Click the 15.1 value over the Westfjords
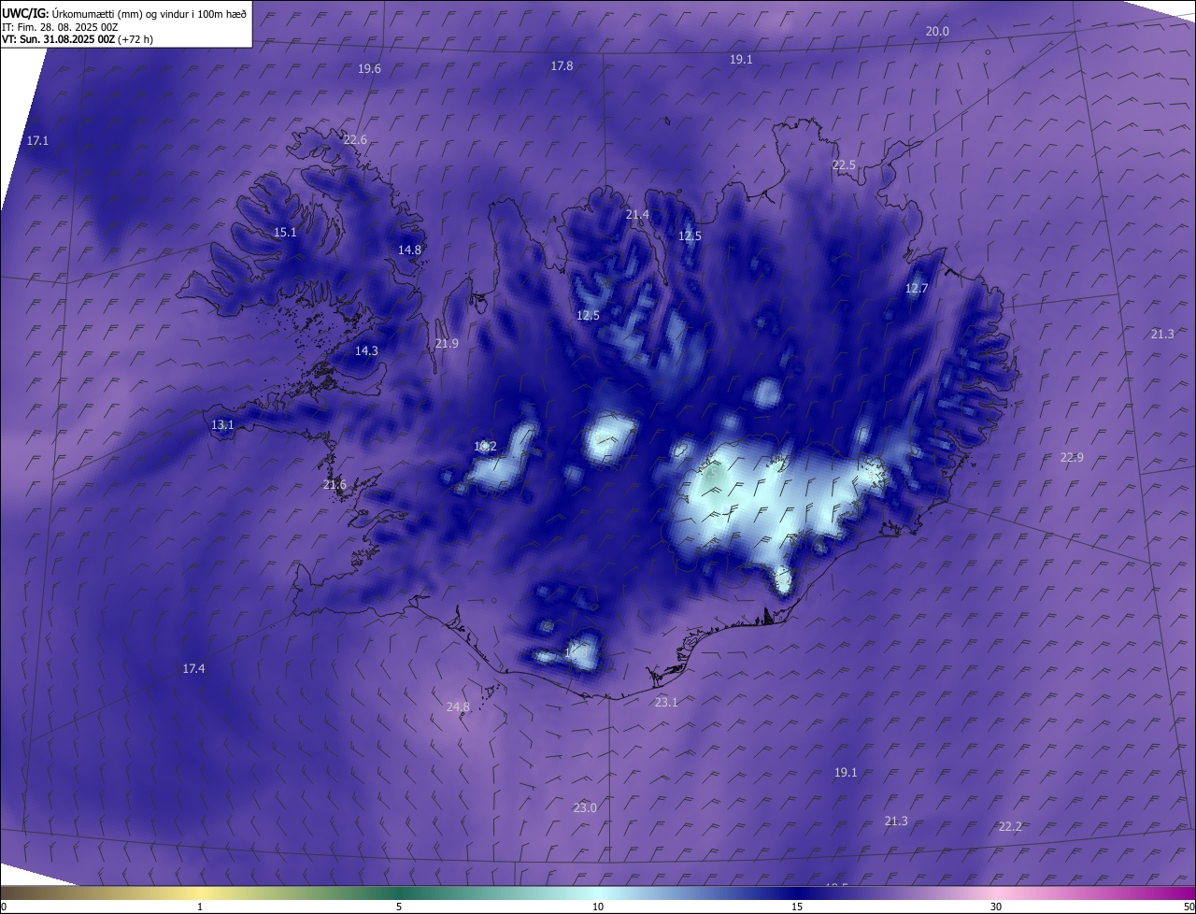The image size is (1196, 914). (x=285, y=233)
